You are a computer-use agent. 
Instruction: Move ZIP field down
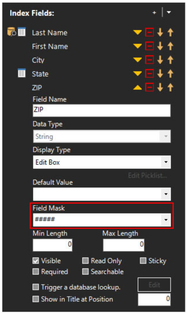pos(160,87)
